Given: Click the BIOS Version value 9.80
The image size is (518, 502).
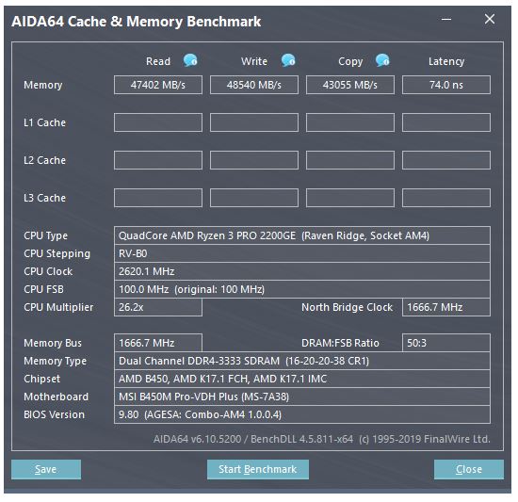Looking at the screenshot, I should tap(302, 414).
